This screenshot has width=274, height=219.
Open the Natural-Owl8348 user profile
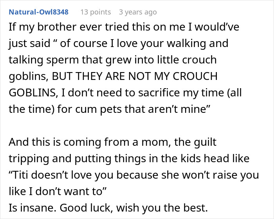(x=38, y=12)
